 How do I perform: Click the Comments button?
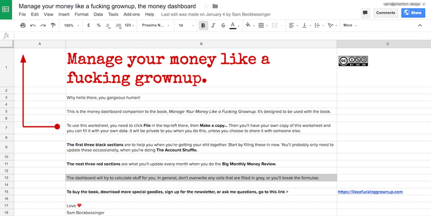(x=386, y=13)
